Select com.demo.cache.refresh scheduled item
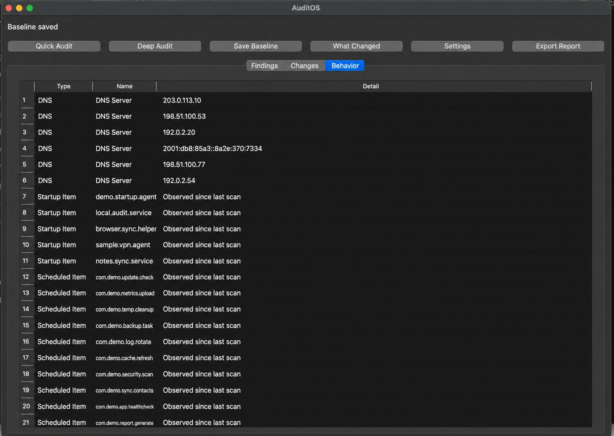This screenshot has height=436, width=614. pos(124,358)
